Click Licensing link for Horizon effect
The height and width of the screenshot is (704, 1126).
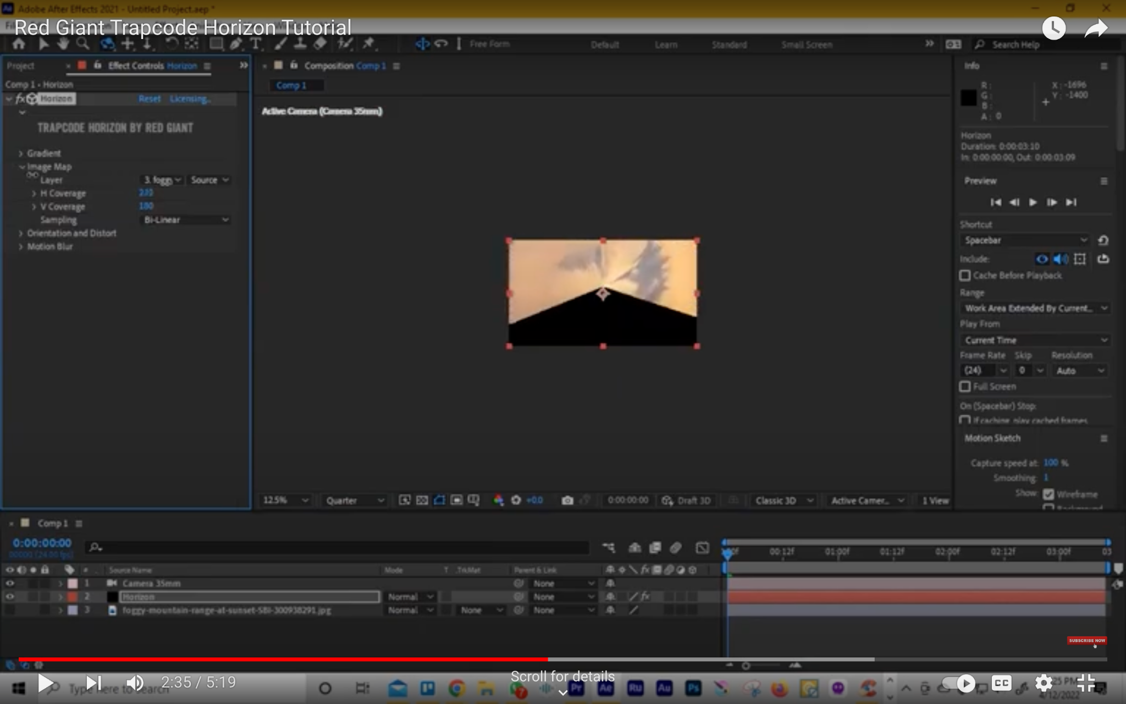pos(190,98)
